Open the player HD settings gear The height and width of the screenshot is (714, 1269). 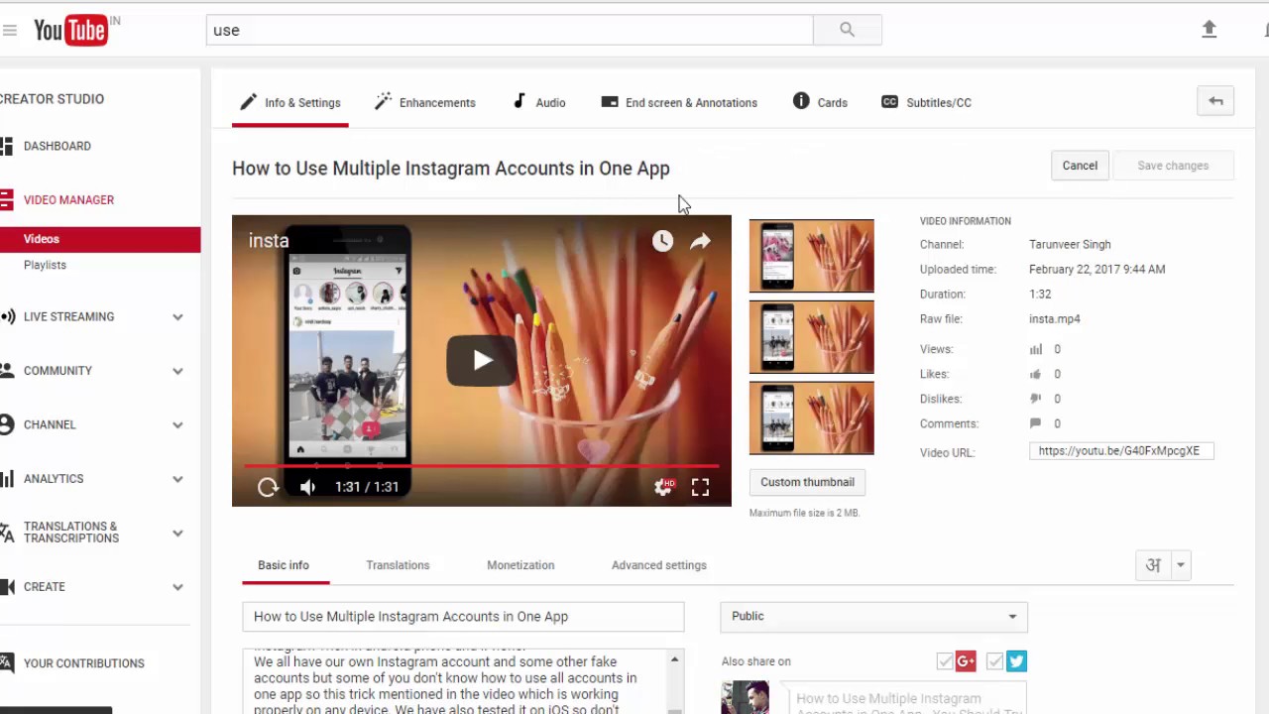coord(664,487)
